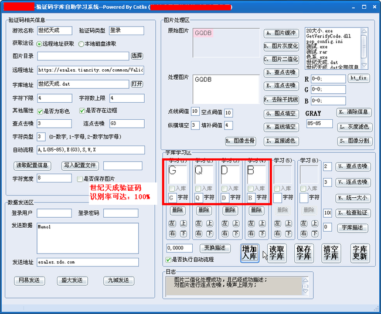
Task: Click the 变换描述 button
Action: point(215,248)
